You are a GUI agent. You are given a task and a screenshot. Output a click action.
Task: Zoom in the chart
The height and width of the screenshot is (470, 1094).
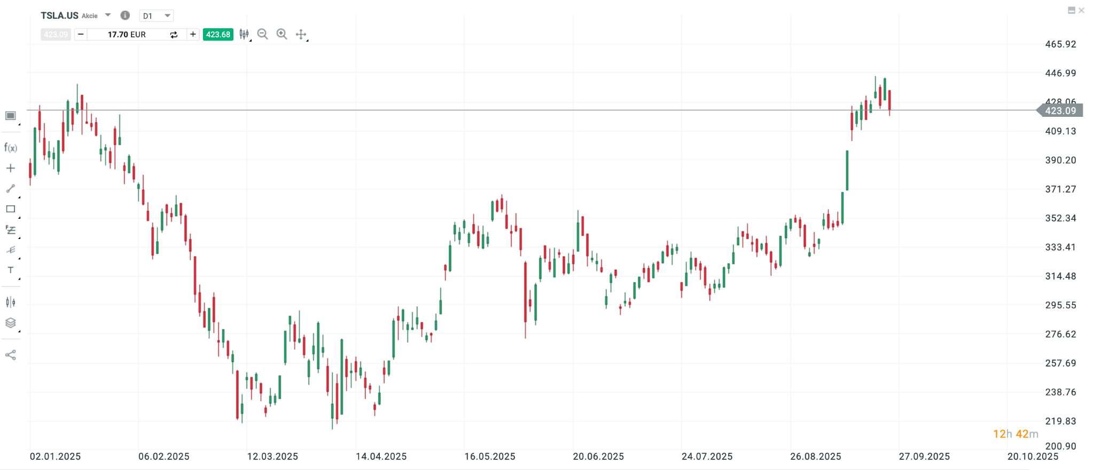[x=282, y=34]
